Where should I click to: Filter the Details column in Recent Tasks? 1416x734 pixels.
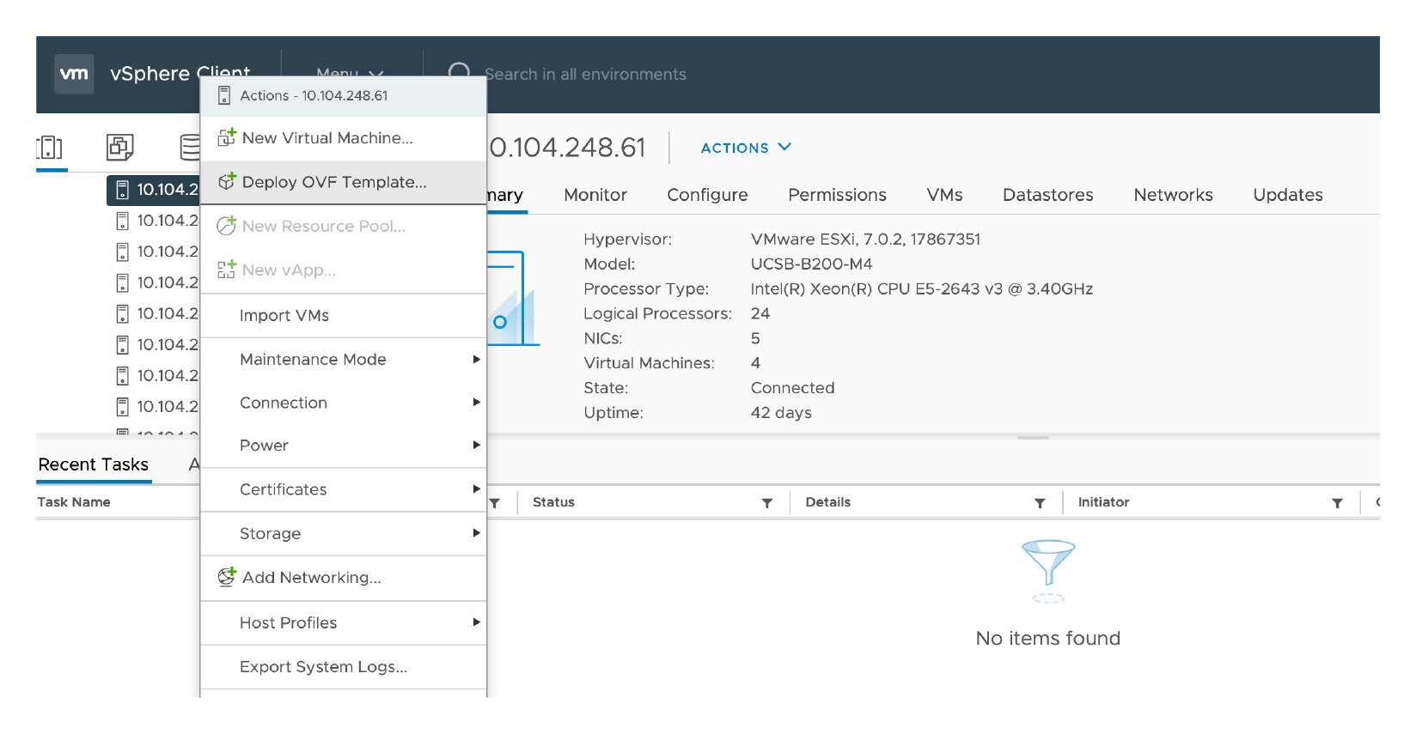(1040, 503)
